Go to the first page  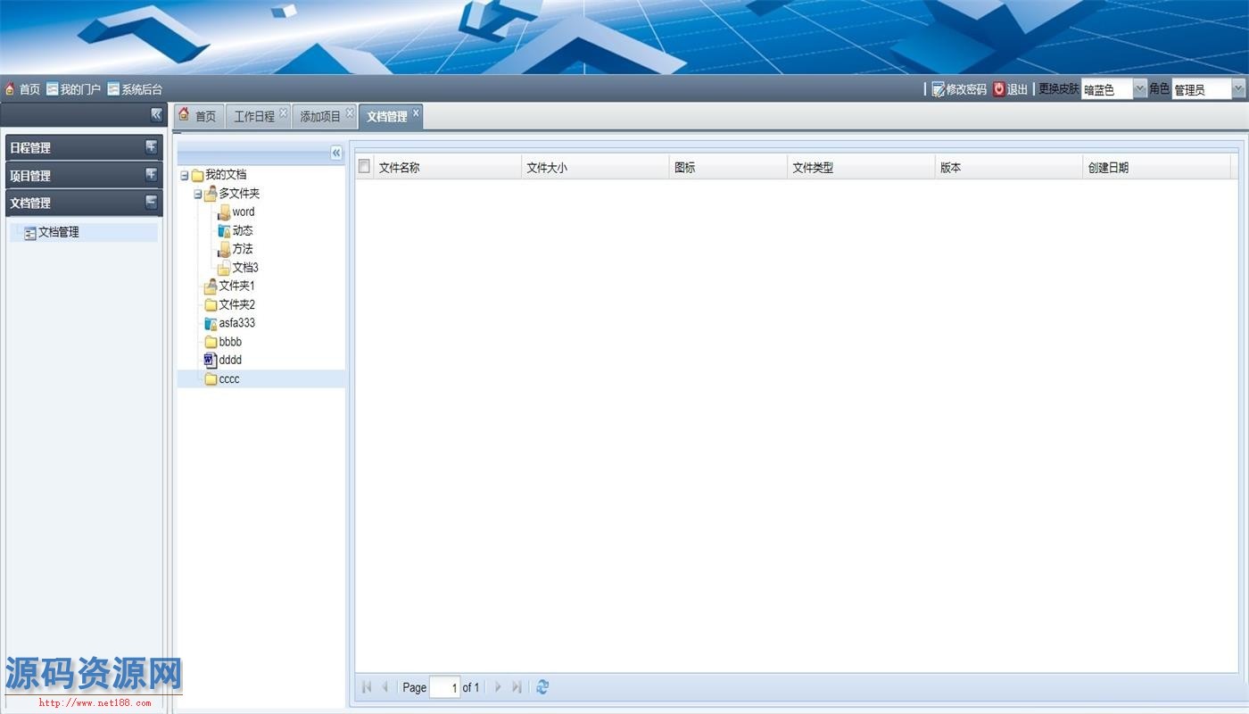click(x=367, y=687)
